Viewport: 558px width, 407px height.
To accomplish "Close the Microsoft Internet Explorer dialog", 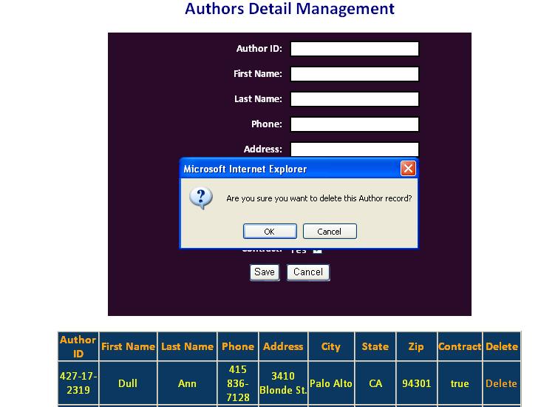I will click(408, 168).
